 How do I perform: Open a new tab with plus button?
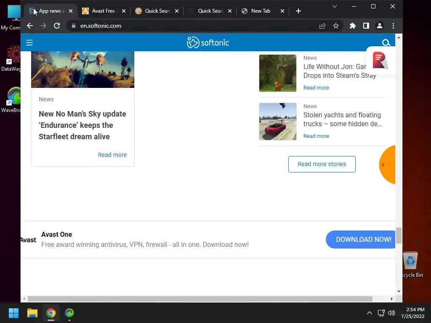[x=298, y=11]
